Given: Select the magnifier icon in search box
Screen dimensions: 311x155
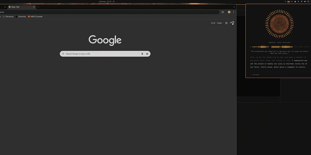Looking at the screenshot, I should point(63,54).
